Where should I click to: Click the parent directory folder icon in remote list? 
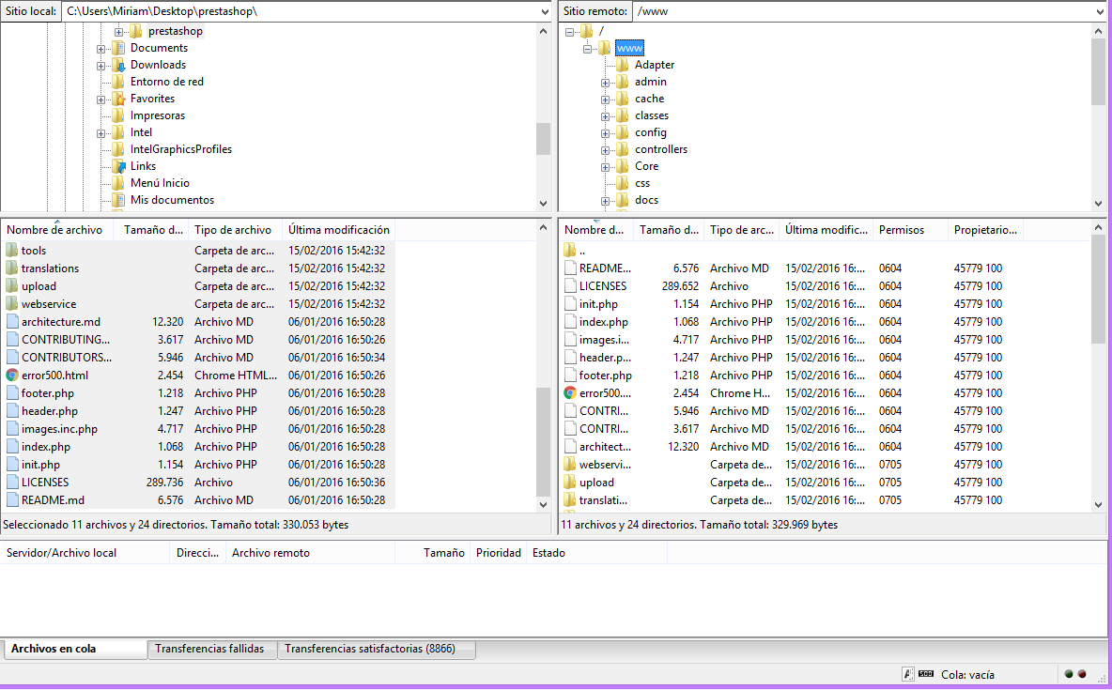pyautogui.click(x=570, y=251)
